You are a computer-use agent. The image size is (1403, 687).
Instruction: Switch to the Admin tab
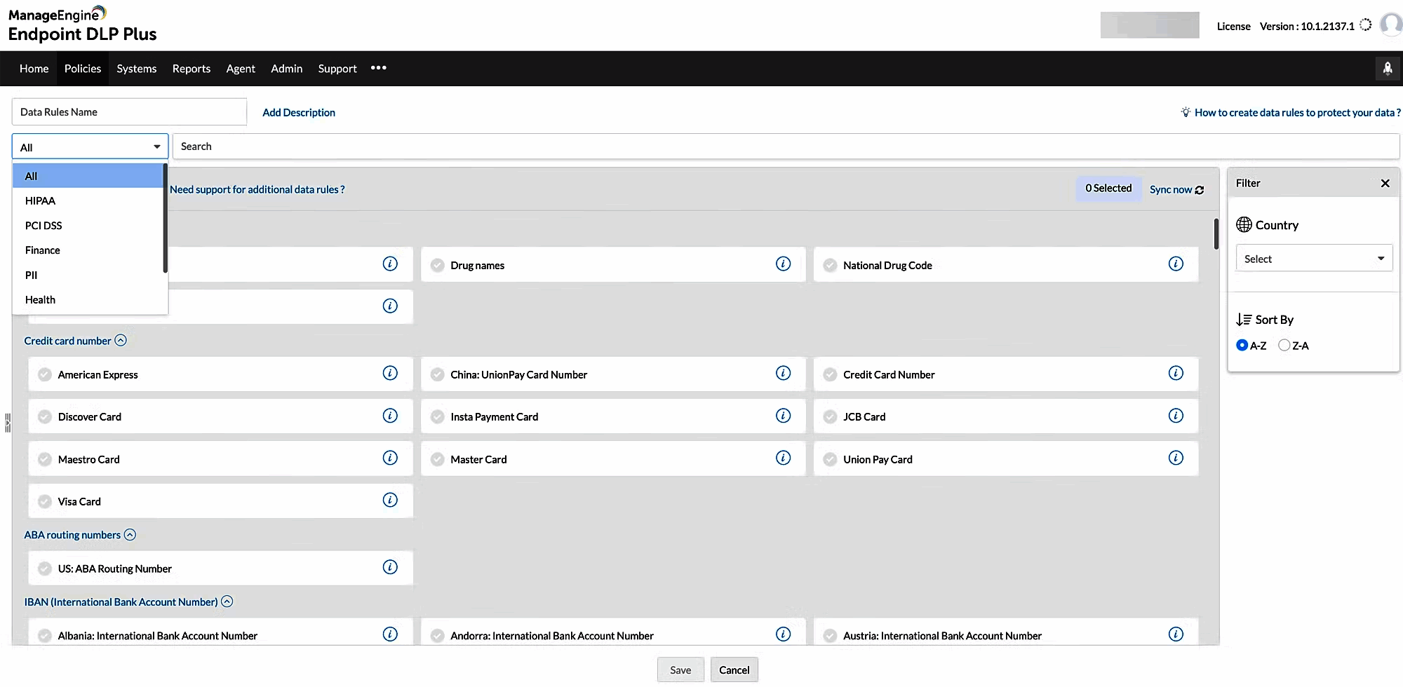286,68
